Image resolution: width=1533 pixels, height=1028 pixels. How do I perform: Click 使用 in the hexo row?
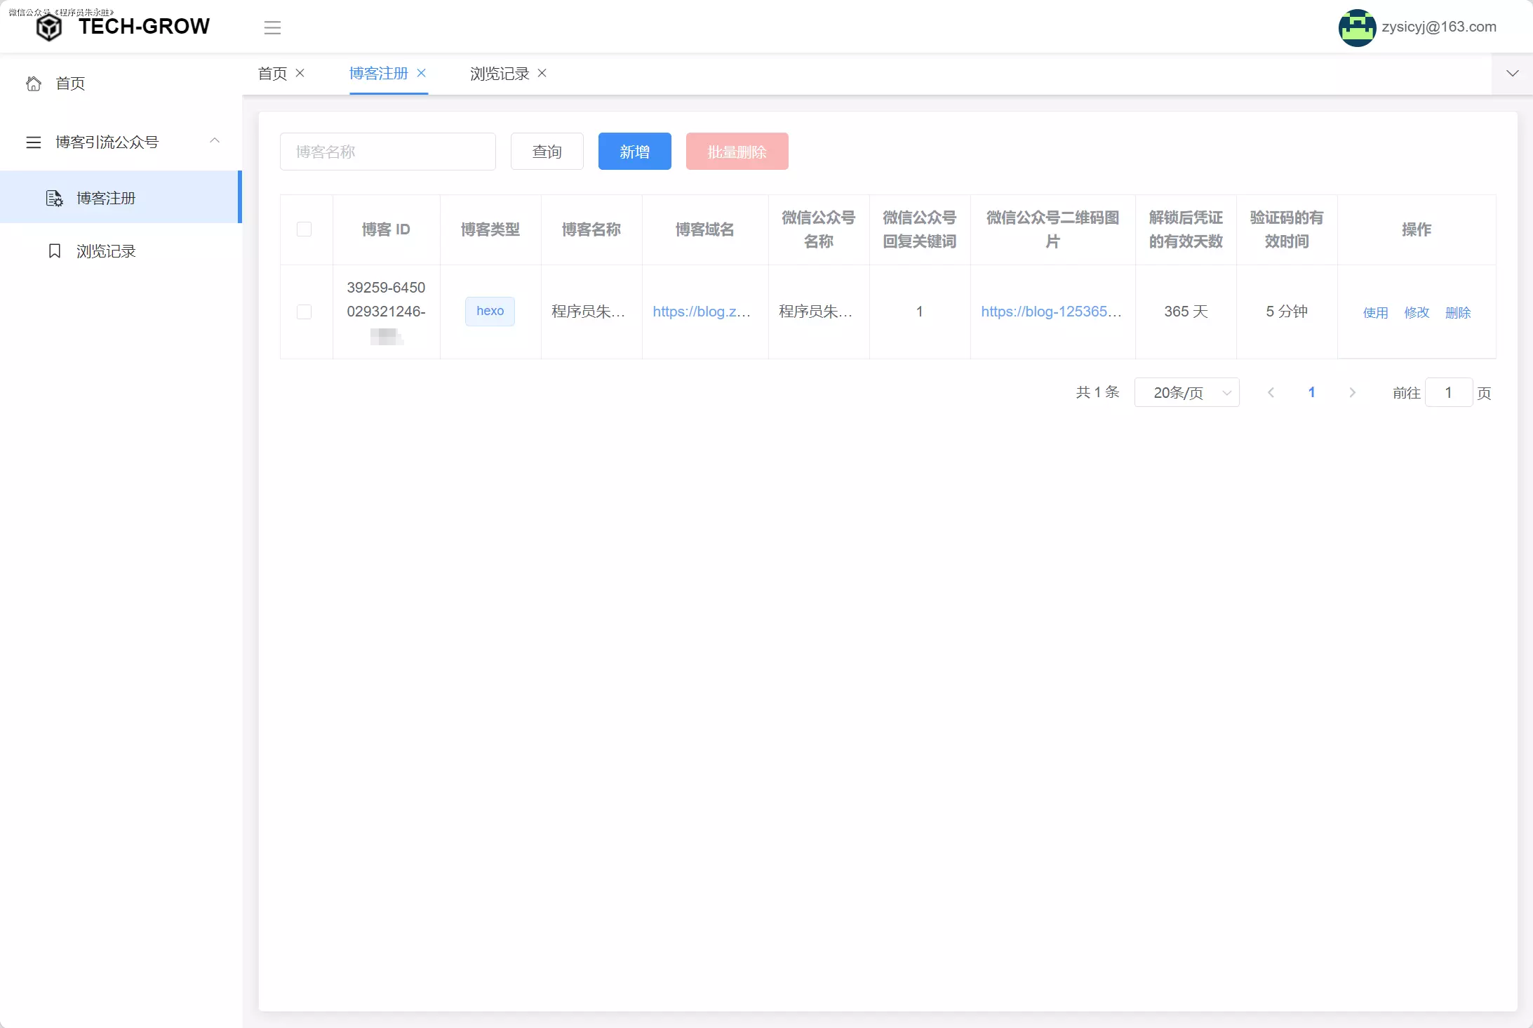(1375, 313)
